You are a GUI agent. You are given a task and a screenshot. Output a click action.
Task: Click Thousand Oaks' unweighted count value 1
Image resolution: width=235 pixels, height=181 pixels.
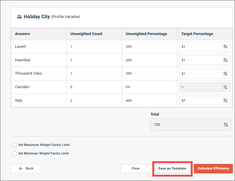[x=71, y=73]
